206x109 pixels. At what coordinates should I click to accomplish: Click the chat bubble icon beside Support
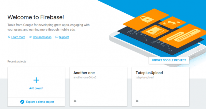tap(57, 37)
